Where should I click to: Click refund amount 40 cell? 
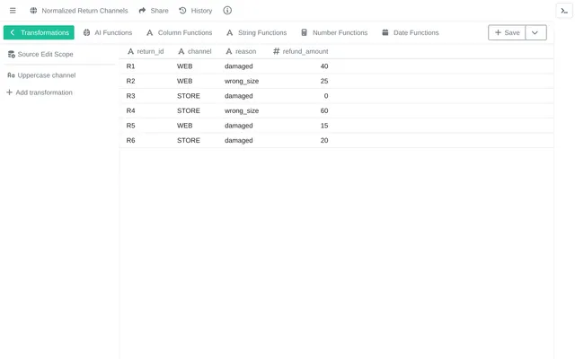pyautogui.click(x=324, y=66)
